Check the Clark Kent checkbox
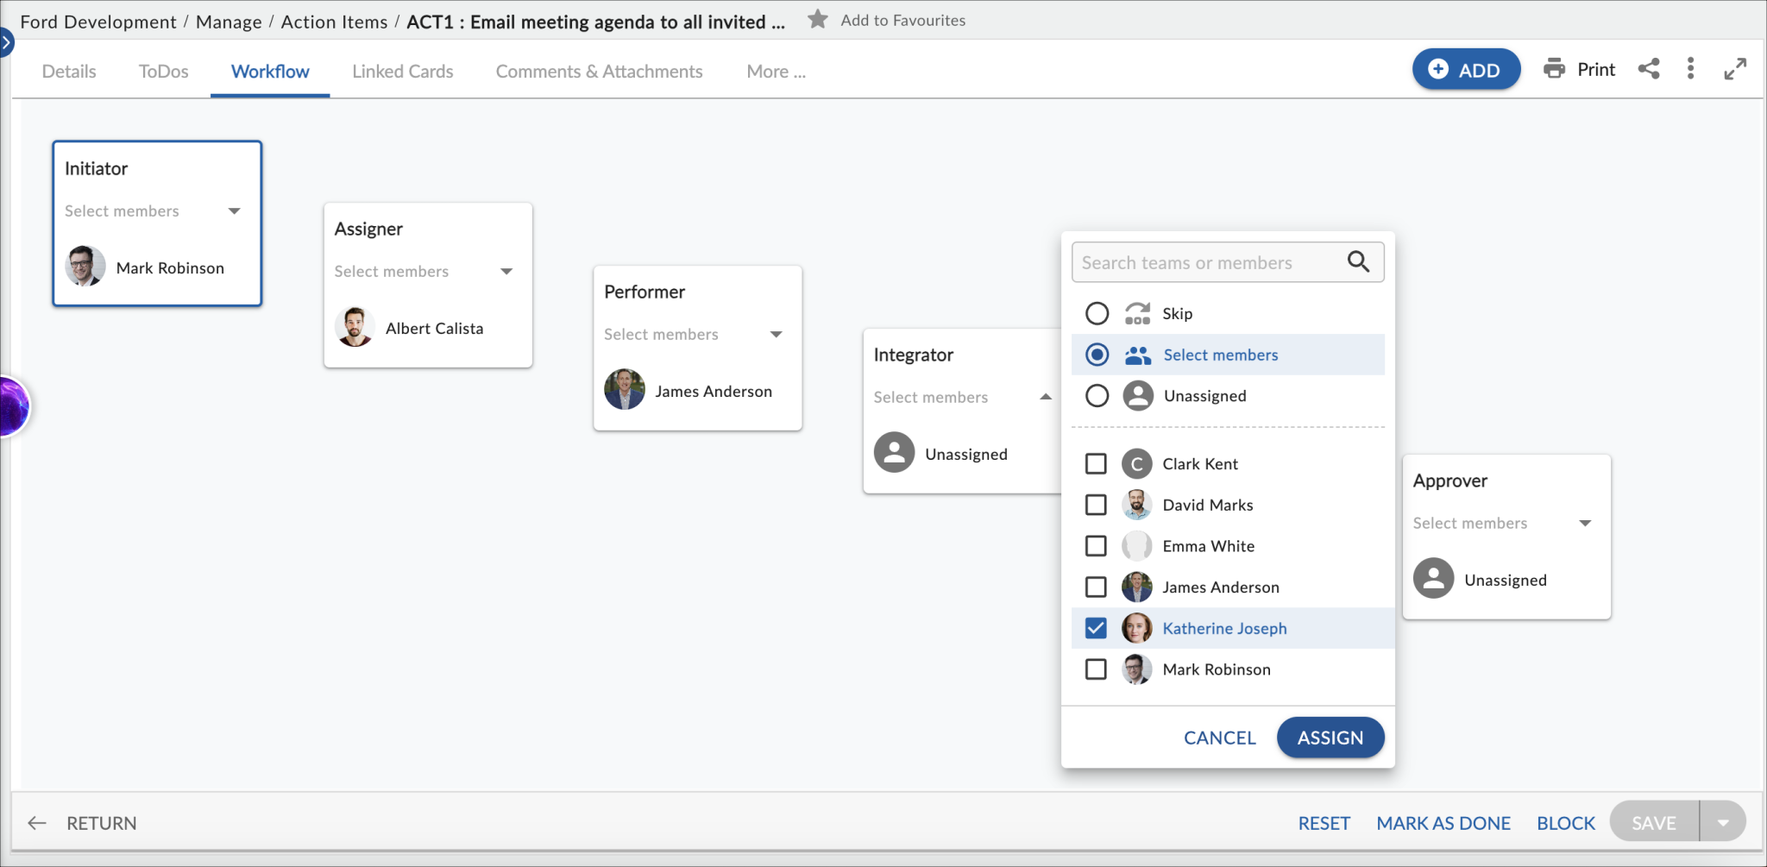 pos(1096,463)
